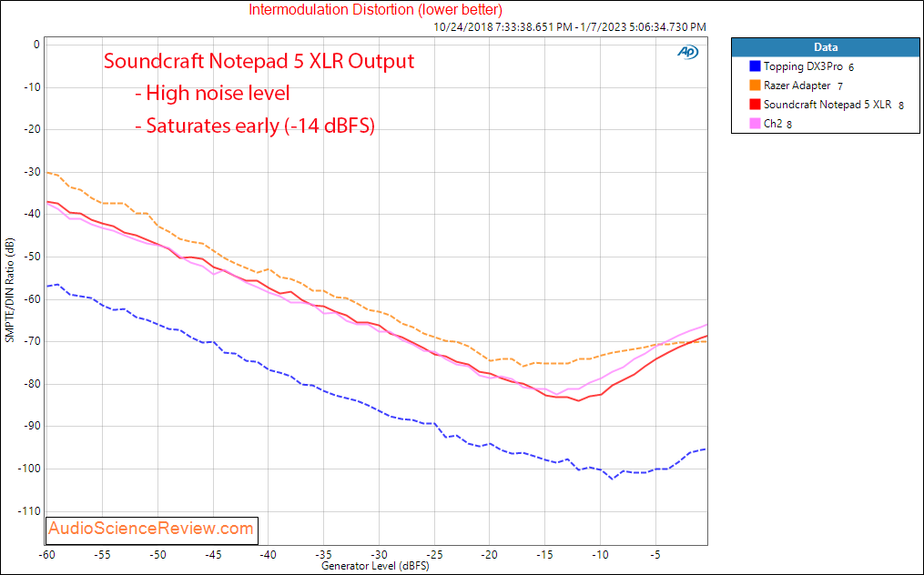This screenshot has height=575, width=924.
Task: Click the '- Saturates early (-14 dBFS)' annotation
Action: click(255, 126)
